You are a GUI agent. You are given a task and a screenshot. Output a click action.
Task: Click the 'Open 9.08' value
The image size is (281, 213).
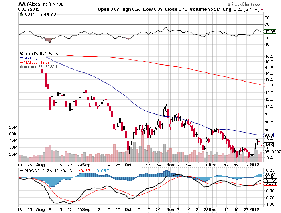click(x=108, y=9)
